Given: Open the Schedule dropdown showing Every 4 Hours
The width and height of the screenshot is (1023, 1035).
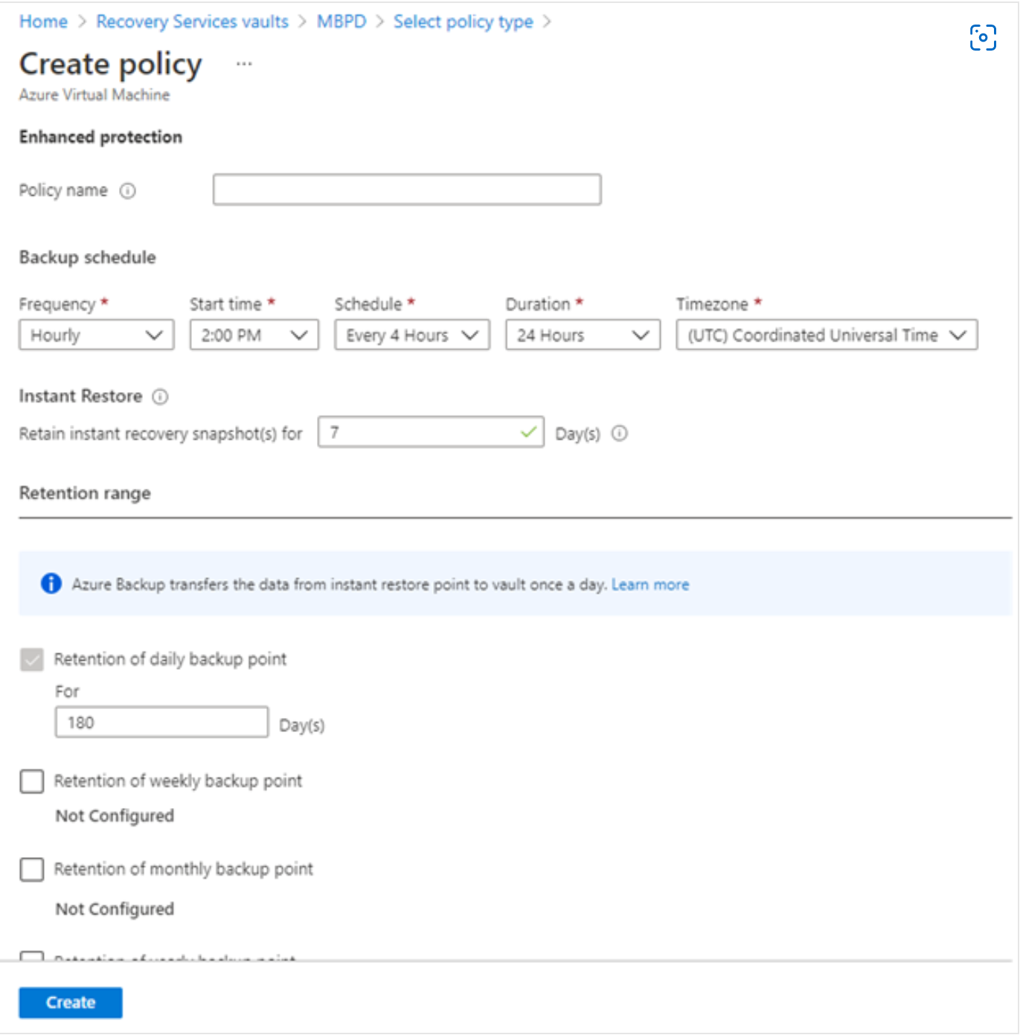Looking at the screenshot, I should pyautogui.click(x=412, y=335).
